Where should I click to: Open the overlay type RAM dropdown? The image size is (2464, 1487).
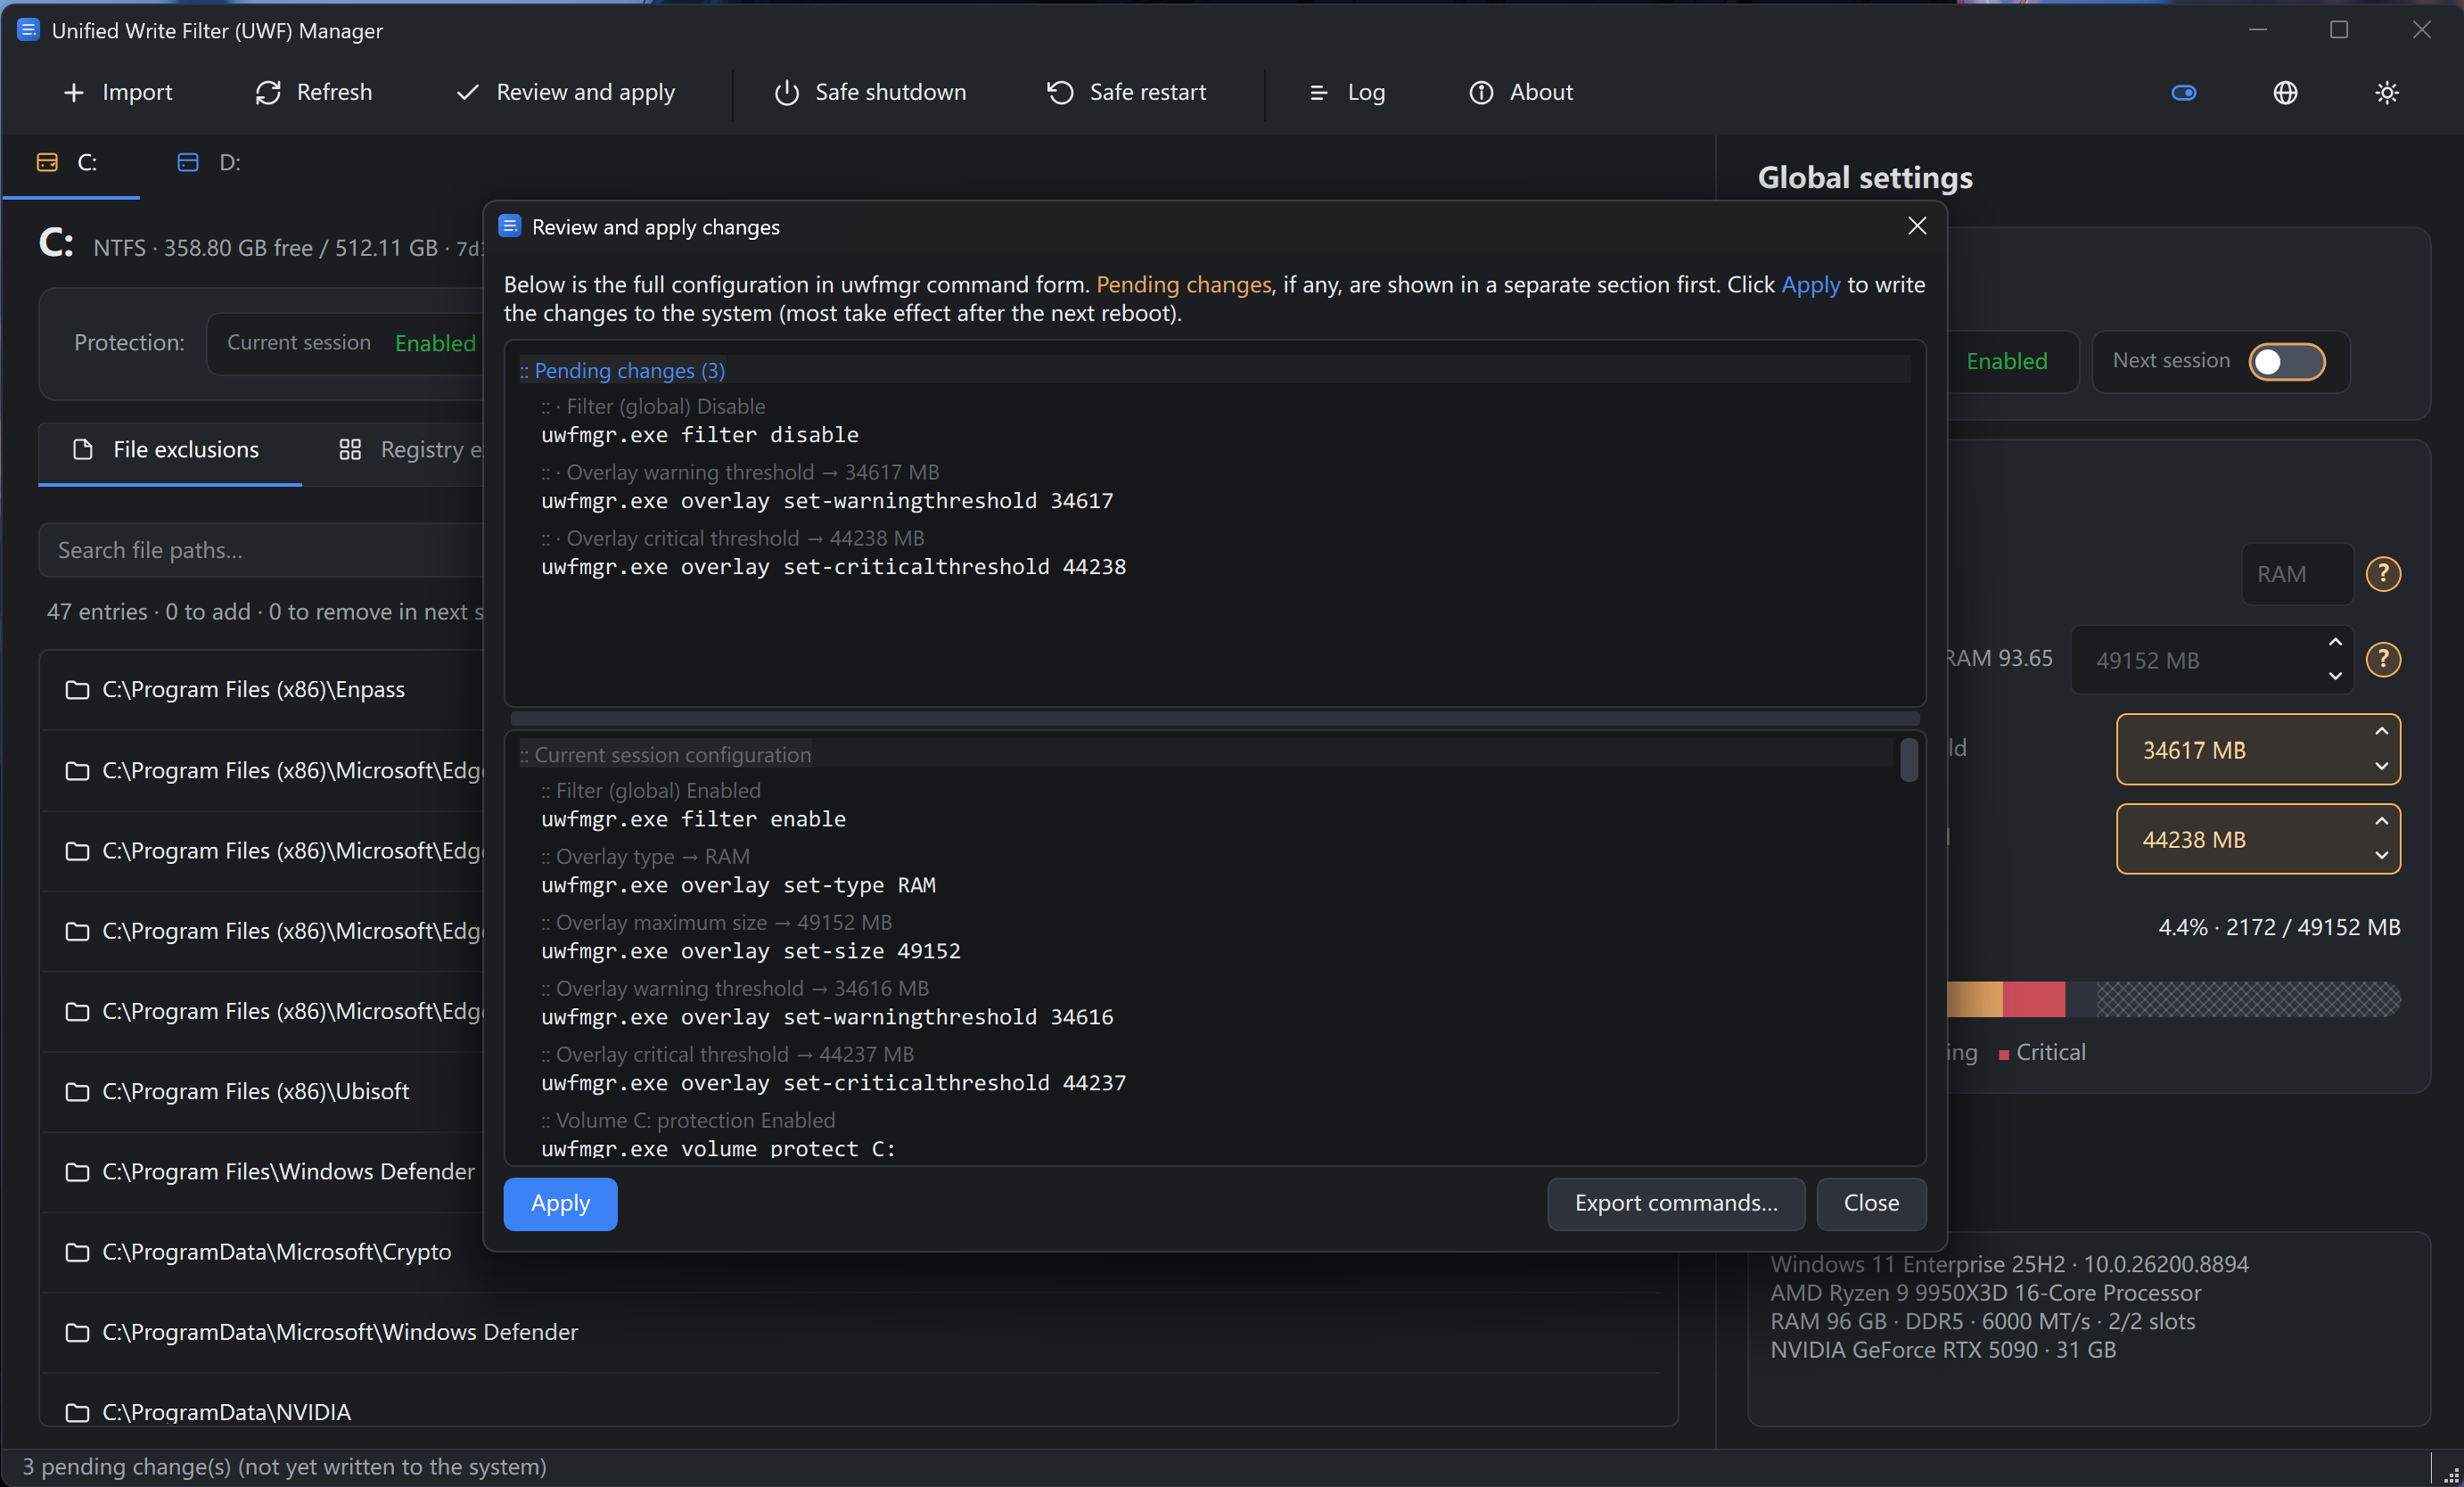[x=2297, y=574]
